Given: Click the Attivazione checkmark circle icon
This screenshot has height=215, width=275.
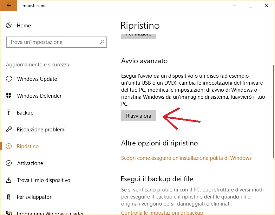Looking at the screenshot, I should (x=9, y=163).
